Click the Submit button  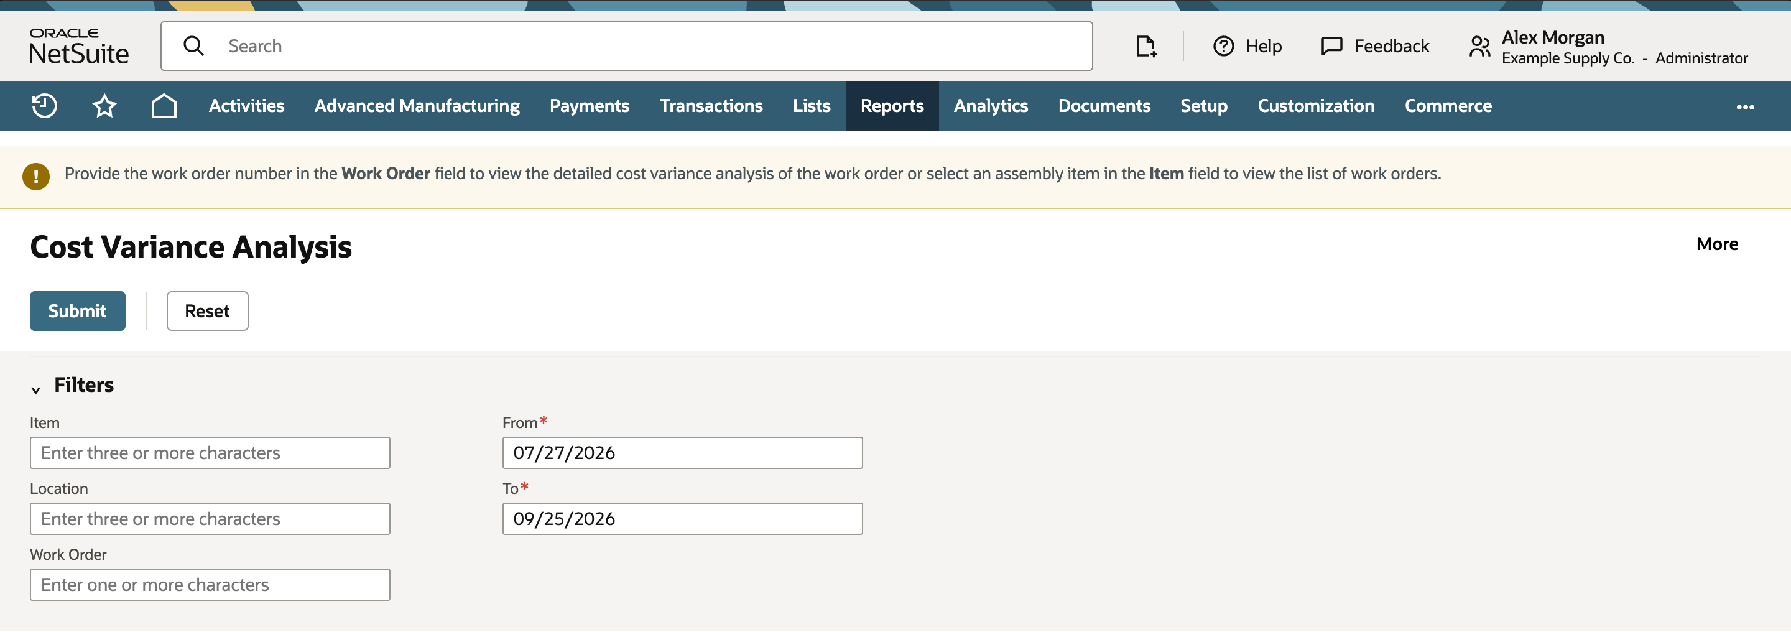[x=77, y=311]
